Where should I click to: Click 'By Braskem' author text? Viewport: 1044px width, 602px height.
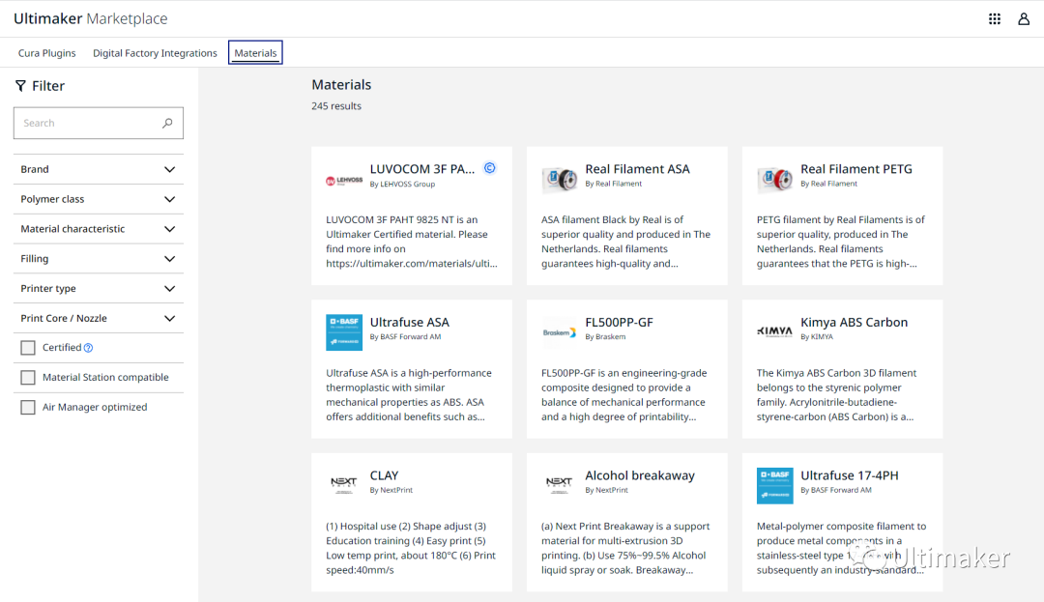tap(605, 337)
